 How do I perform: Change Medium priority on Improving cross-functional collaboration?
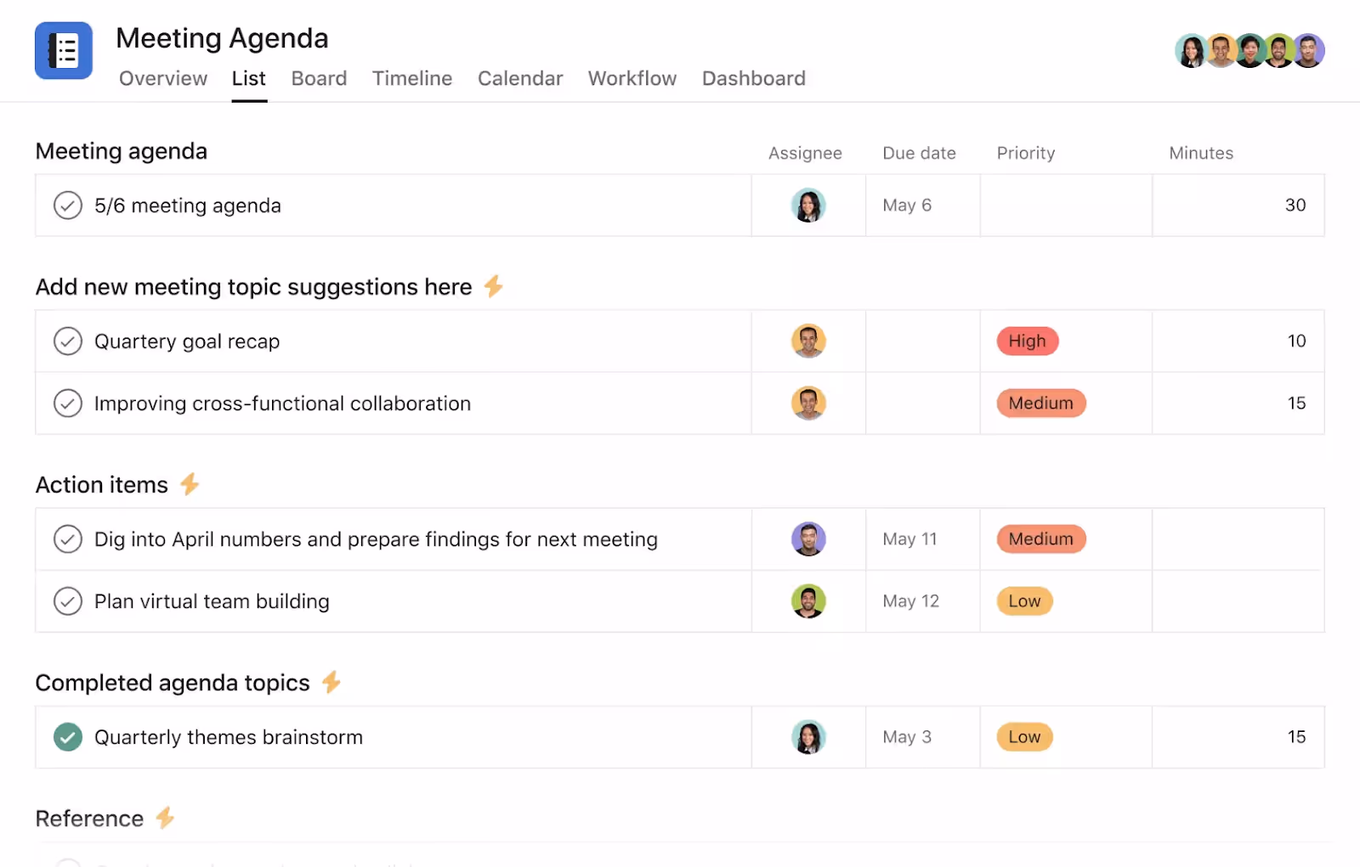pos(1040,403)
